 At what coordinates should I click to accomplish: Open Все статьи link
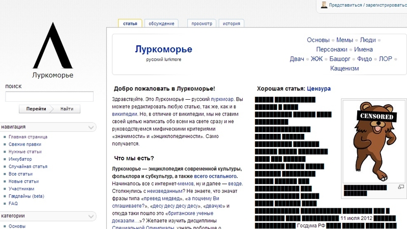click(x=20, y=174)
